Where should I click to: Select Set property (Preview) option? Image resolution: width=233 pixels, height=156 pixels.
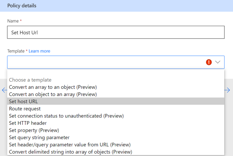pos(116,130)
